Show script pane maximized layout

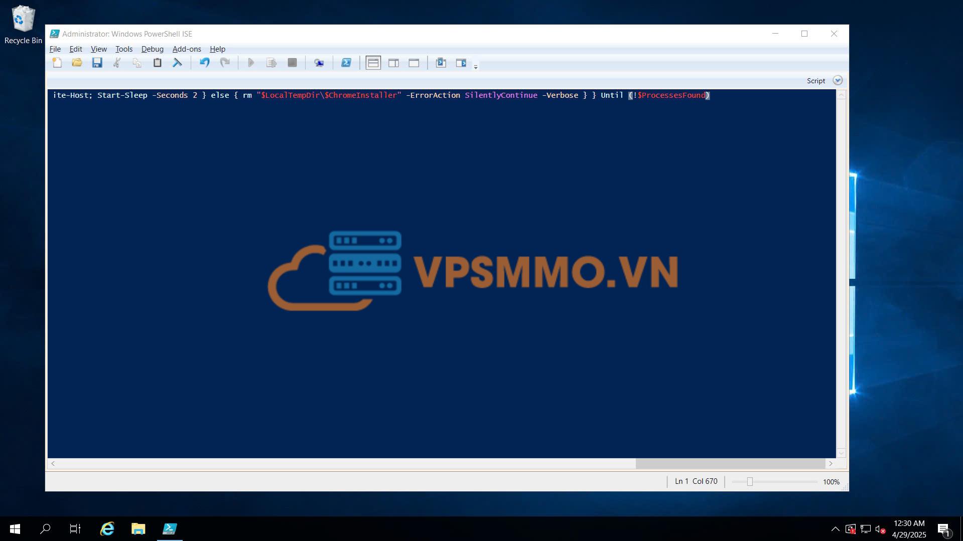[x=414, y=63]
